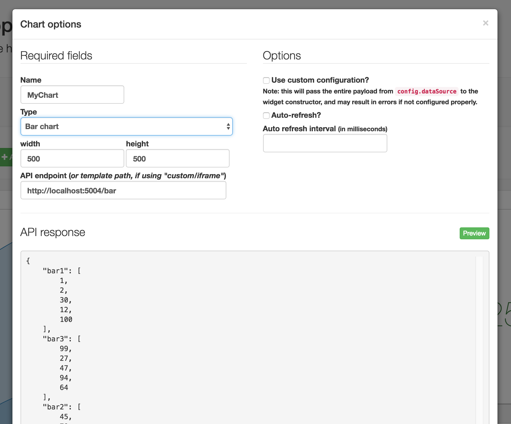Click the "Auto-refresh?" label text
The width and height of the screenshot is (511, 424).
[296, 115]
